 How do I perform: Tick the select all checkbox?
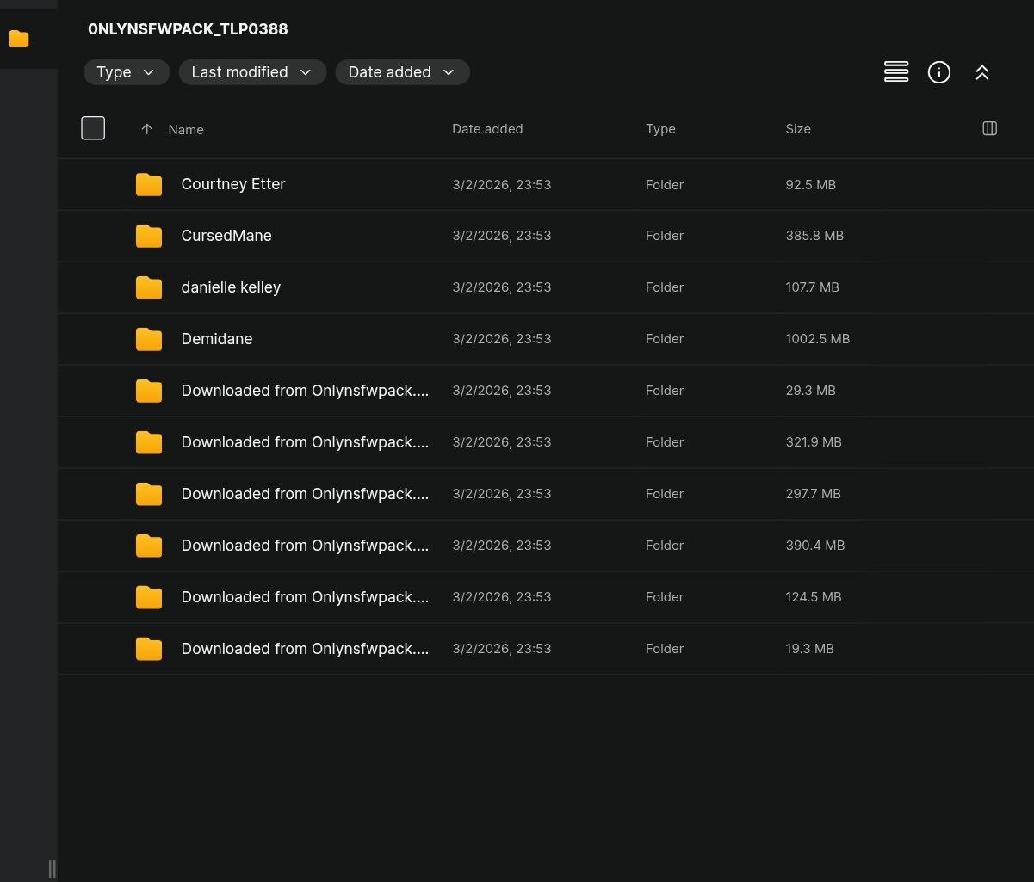[93, 128]
